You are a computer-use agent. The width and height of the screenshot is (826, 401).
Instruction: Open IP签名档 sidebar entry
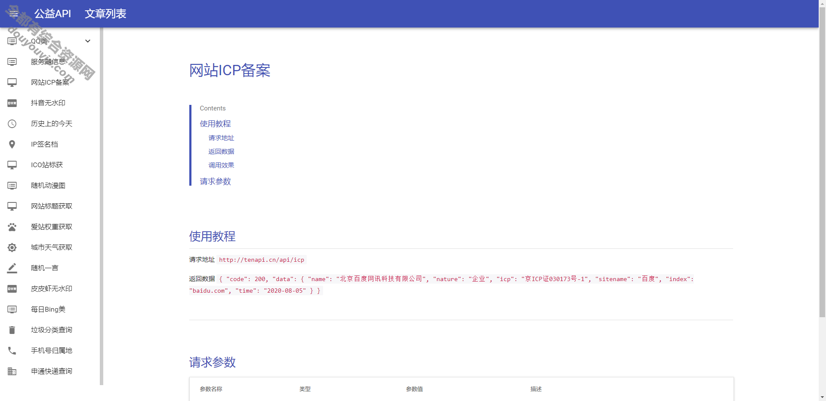click(44, 144)
